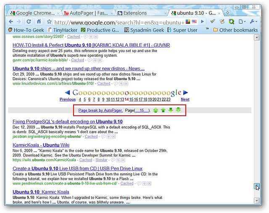Open Fixing PostgreSQL's default encoding result
The height and width of the screenshot is (213, 269).
coord(68,122)
